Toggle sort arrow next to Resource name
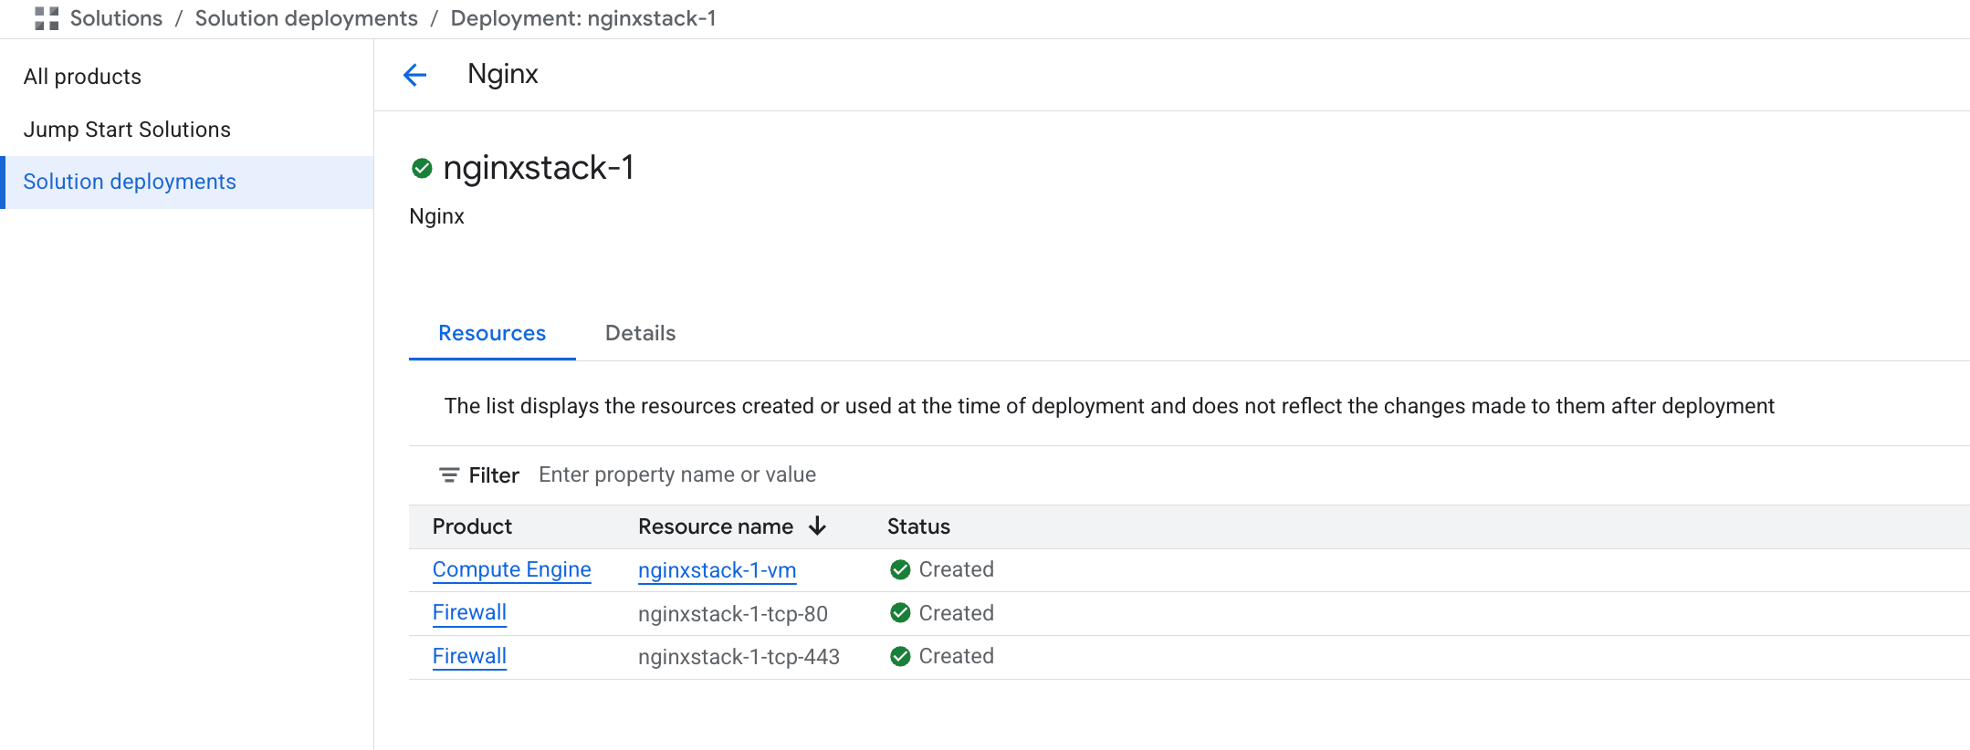 [818, 526]
